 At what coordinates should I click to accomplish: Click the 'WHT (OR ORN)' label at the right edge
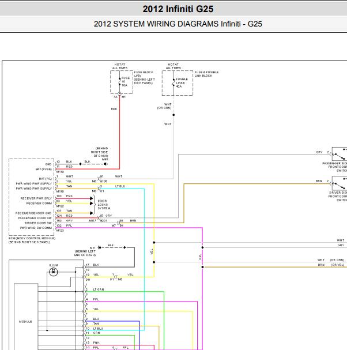click(331, 260)
